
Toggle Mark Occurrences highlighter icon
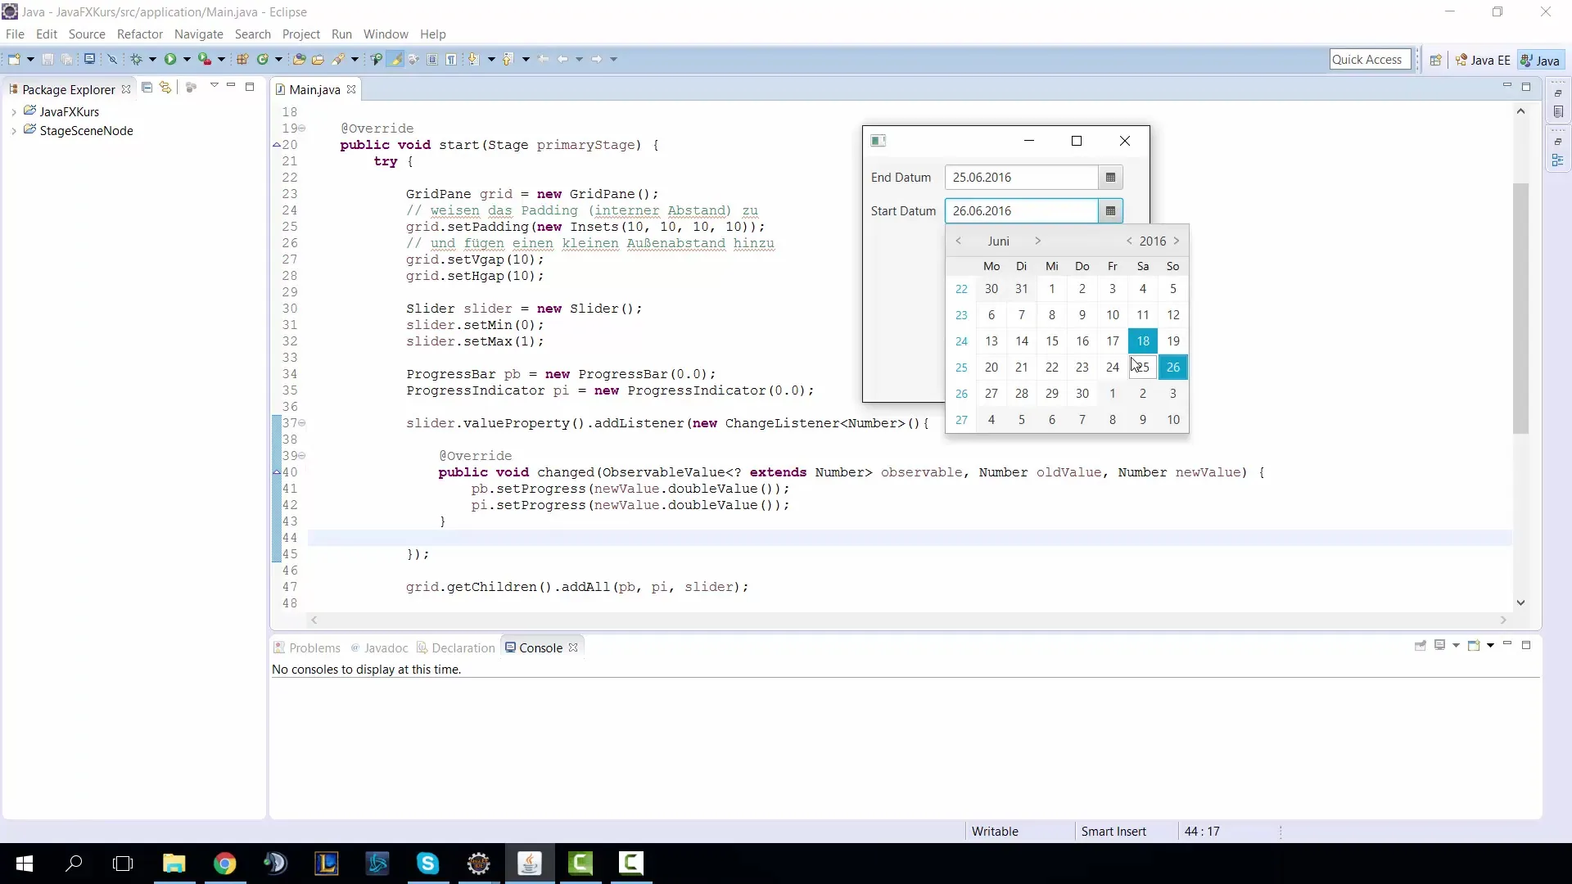coord(396,59)
